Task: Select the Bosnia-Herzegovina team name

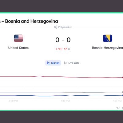Action: pyautogui.click(x=107, y=48)
